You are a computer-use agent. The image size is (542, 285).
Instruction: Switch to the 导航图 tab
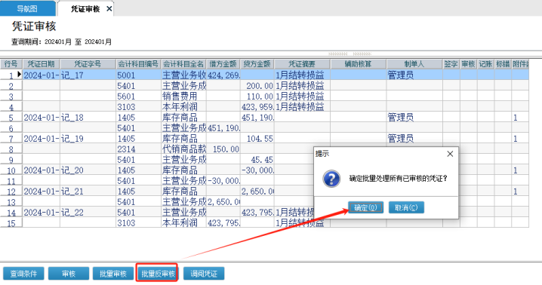27,8
